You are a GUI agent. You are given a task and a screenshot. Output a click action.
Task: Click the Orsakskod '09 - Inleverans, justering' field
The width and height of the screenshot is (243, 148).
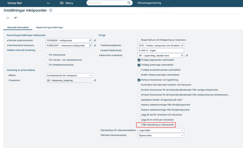pyautogui.click(x=69, y=80)
